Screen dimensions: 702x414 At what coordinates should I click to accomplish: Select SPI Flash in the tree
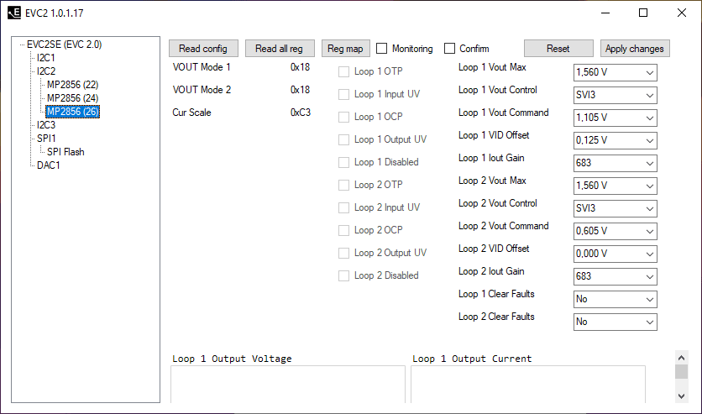(x=65, y=152)
